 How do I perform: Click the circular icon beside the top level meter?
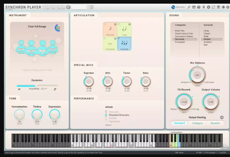pyautogui.click(x=68, y=7)
